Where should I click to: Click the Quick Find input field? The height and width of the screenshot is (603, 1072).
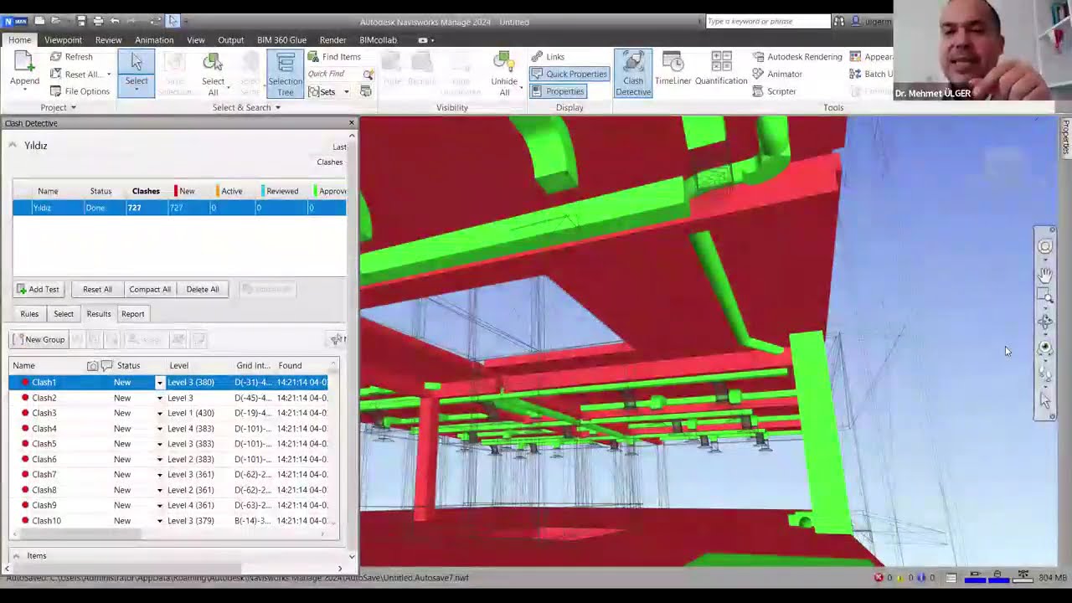[334, 75]
